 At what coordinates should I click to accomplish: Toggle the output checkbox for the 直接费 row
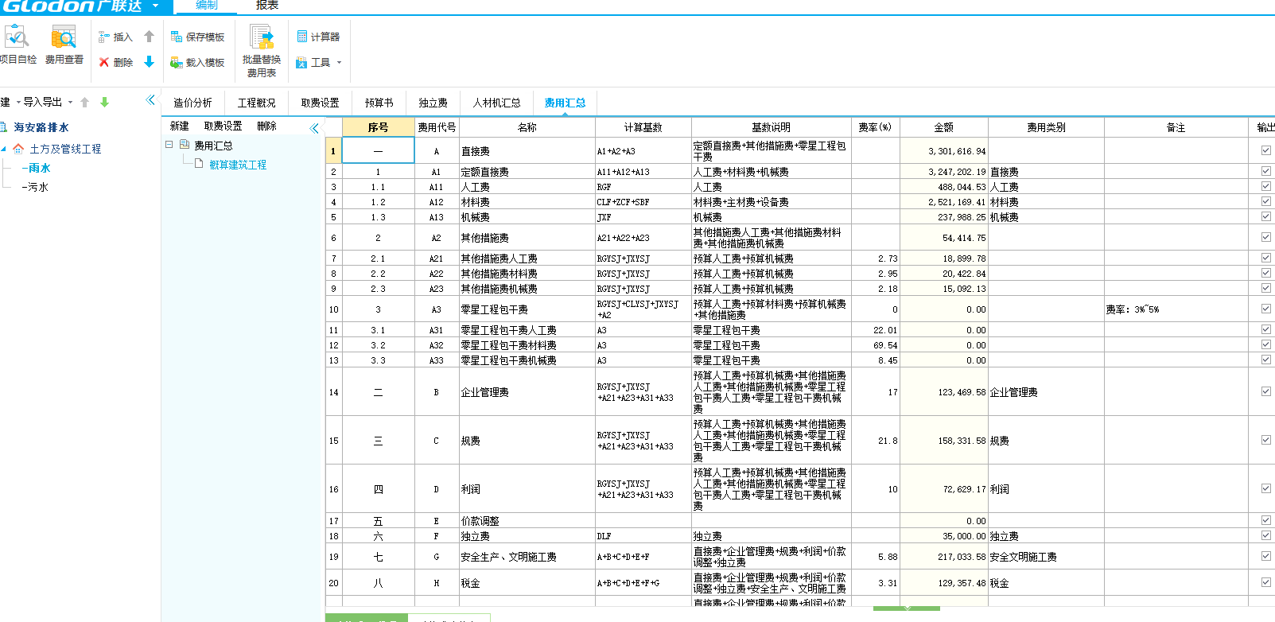[x=1265, y=150]
